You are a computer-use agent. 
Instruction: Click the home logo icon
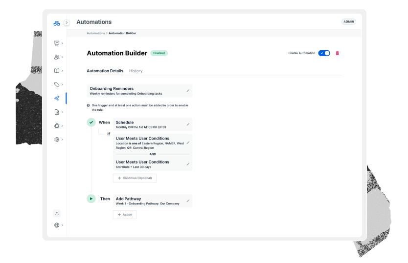[x=57, y=22]
